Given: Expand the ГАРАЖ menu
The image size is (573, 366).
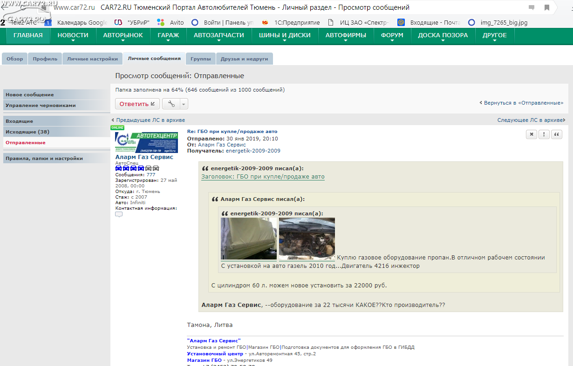Looking at the screenshot, I should click(x=168, y=35).
